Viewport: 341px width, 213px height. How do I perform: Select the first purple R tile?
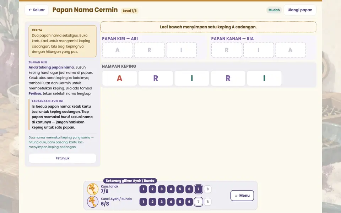click(x=156, y=78)
